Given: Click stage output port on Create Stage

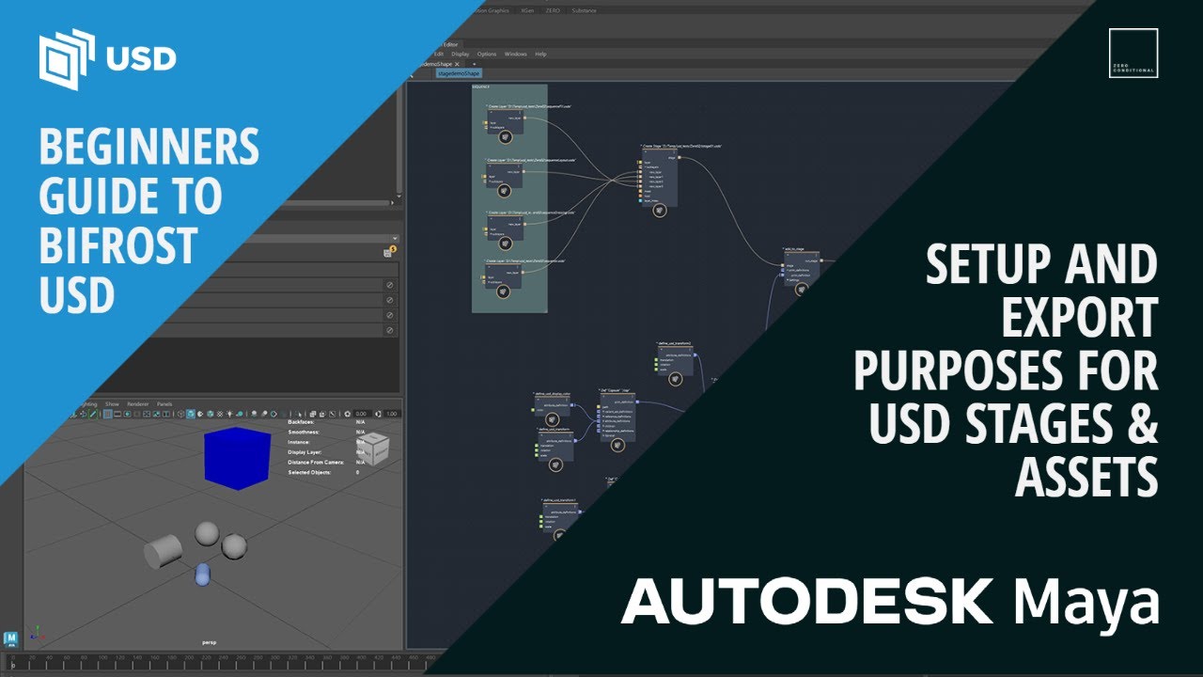Looking at the screenshot, I should [680, 158].
